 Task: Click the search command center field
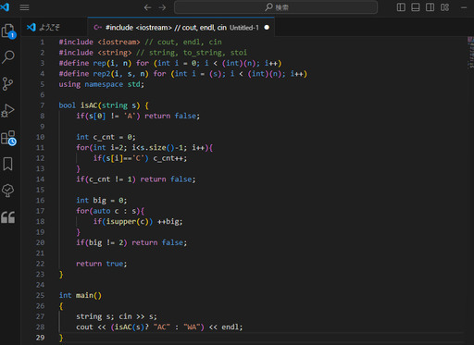(276, 7)
